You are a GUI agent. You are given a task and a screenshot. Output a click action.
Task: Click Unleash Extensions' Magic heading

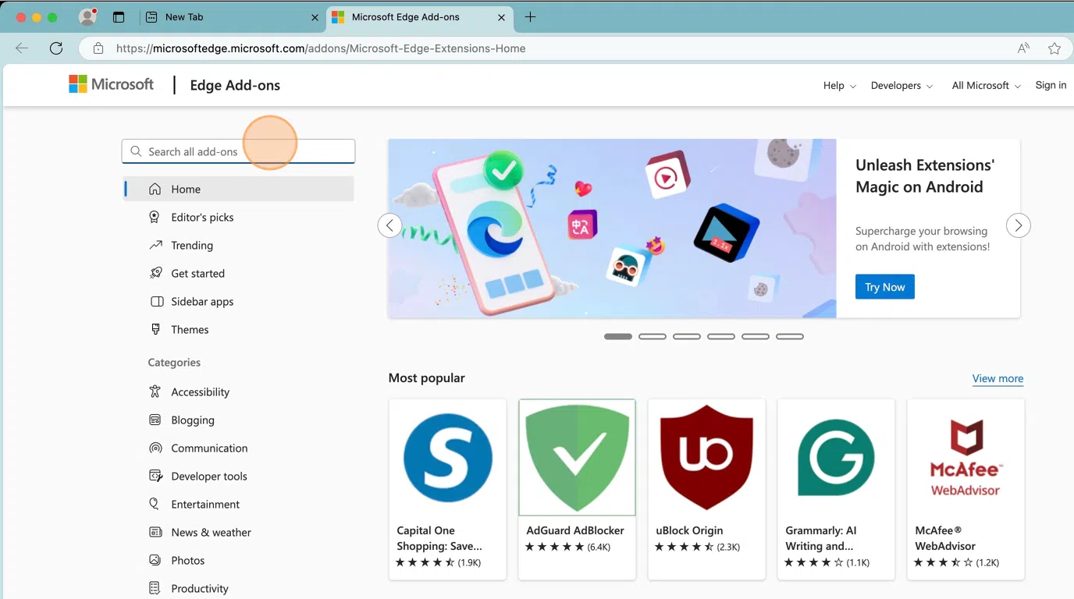(925, 175)
